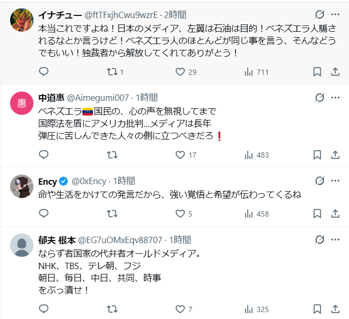
Task: Repost イナチュー's tweet
Action: 112,72
